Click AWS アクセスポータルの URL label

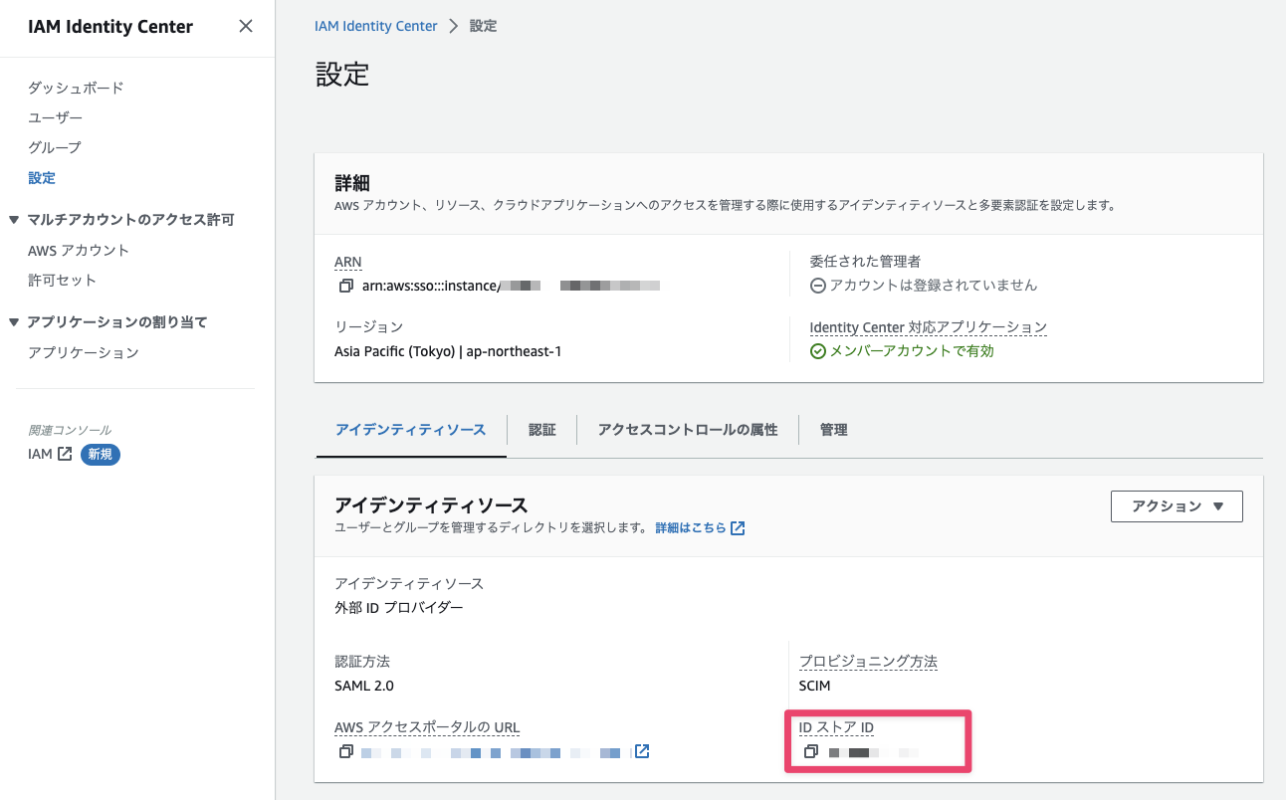click(427, 727)
